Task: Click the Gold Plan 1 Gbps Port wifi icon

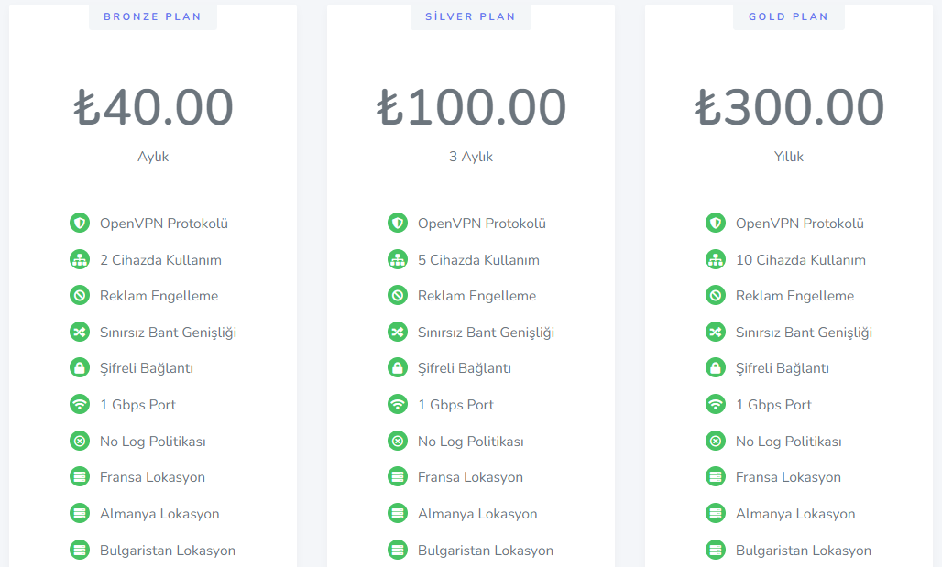Action: [715, 404]
